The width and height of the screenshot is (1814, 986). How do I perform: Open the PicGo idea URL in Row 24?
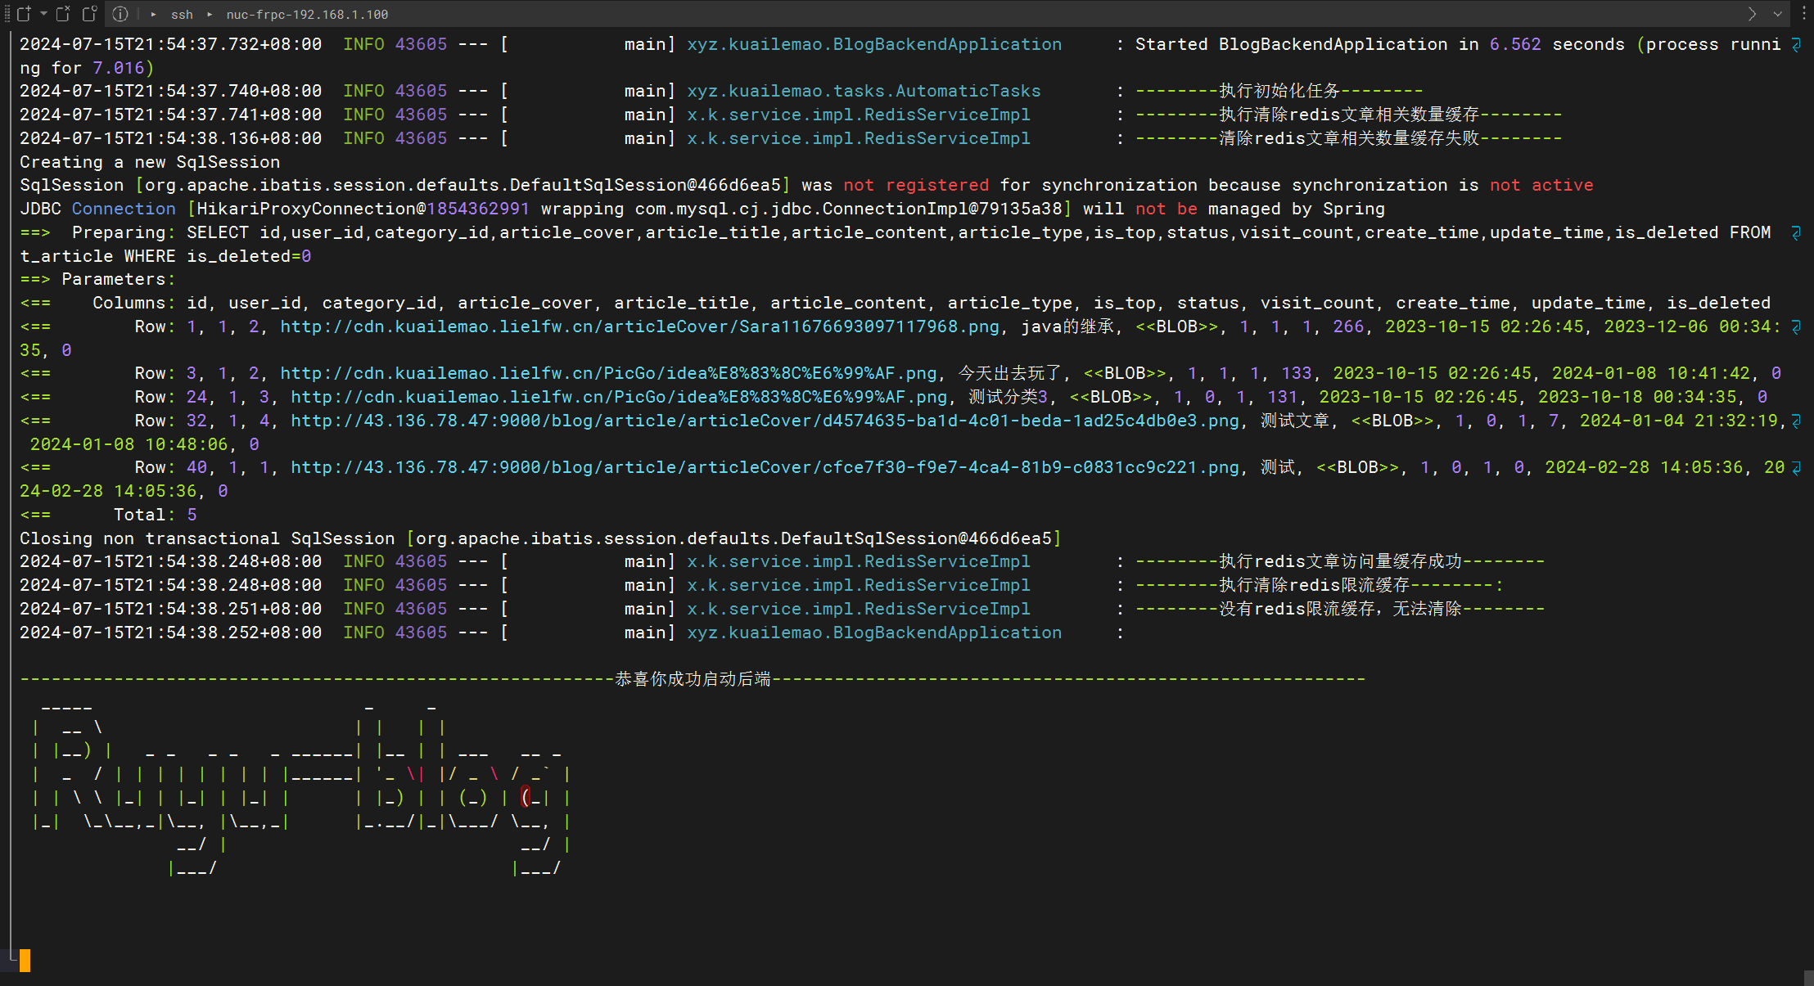tap(619, 397)
